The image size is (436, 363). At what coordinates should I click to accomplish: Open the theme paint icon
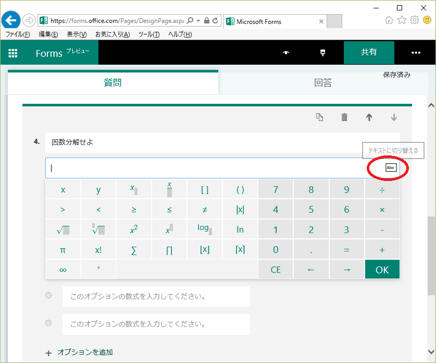[322, 53]
